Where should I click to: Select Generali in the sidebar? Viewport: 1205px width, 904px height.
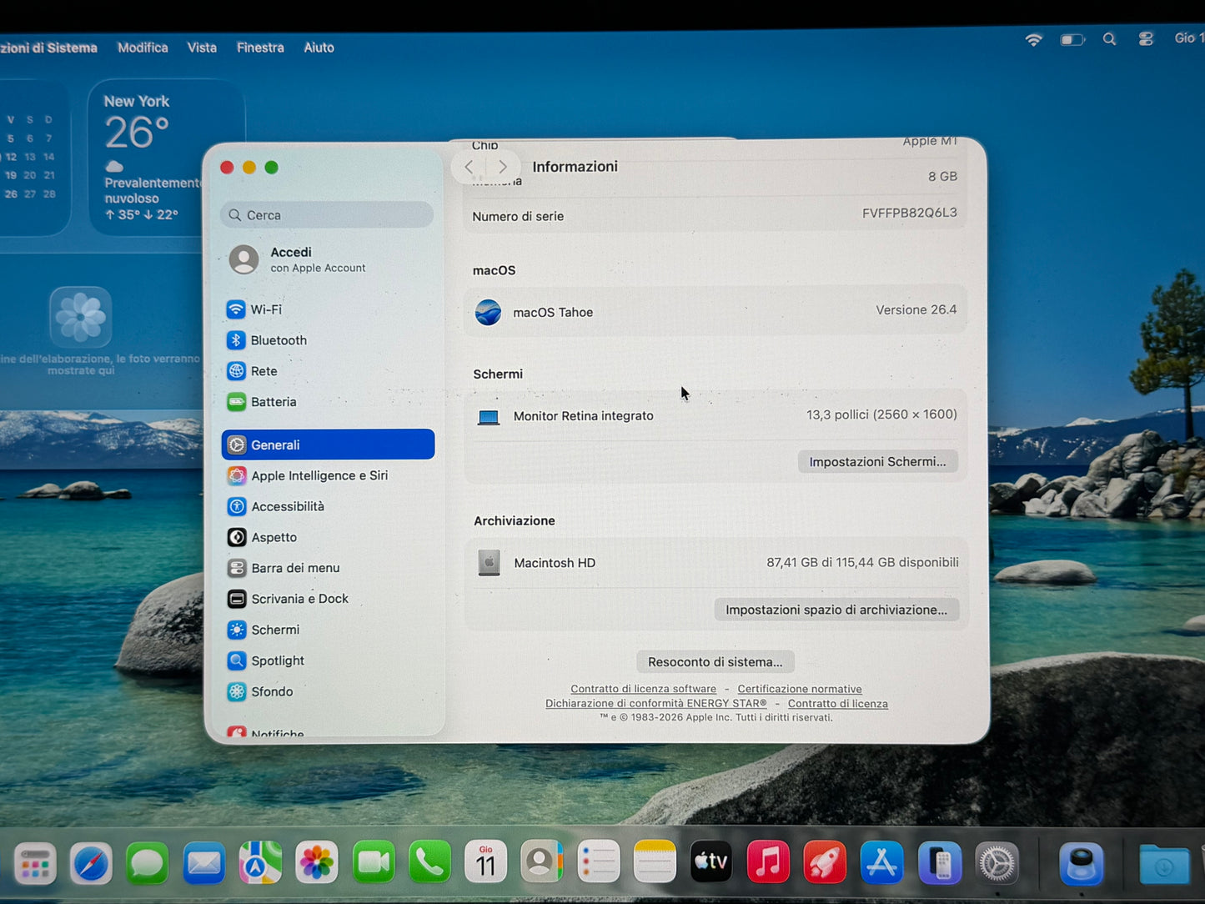[x=328, y=444]
